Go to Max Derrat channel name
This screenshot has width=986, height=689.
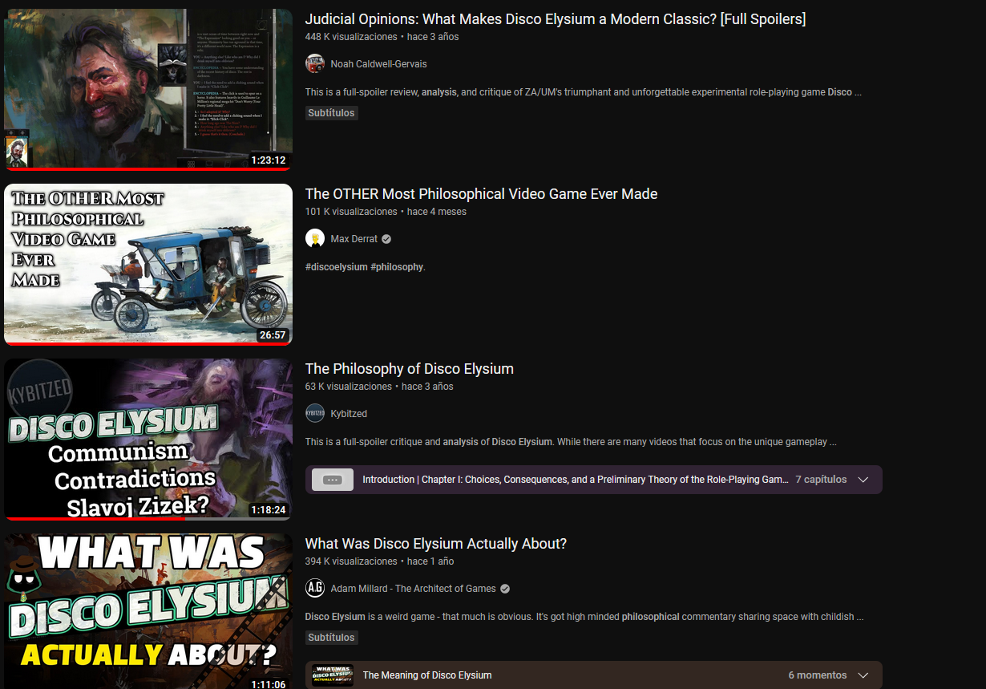point(354,239)
